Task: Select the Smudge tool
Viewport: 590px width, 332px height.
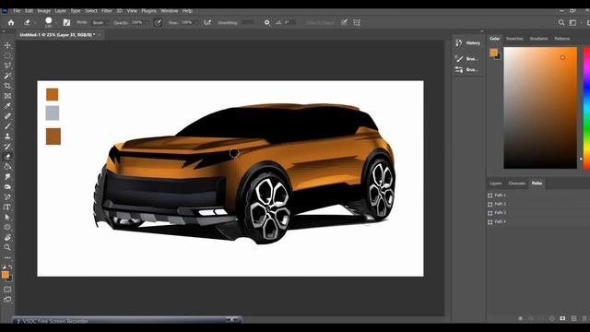Action: pyautogui.click(x=7, y=177)
